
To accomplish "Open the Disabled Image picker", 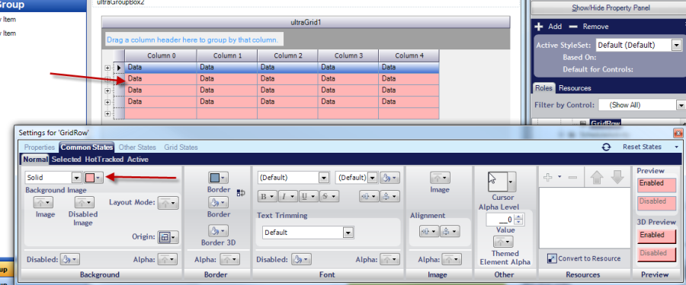I will pyautogui.click(x=84, y=203).
